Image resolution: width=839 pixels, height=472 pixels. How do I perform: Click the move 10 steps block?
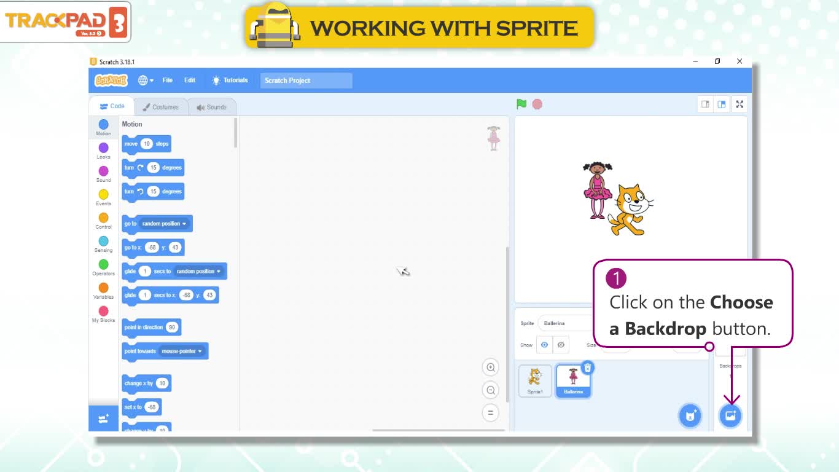(x=146, y=144)
